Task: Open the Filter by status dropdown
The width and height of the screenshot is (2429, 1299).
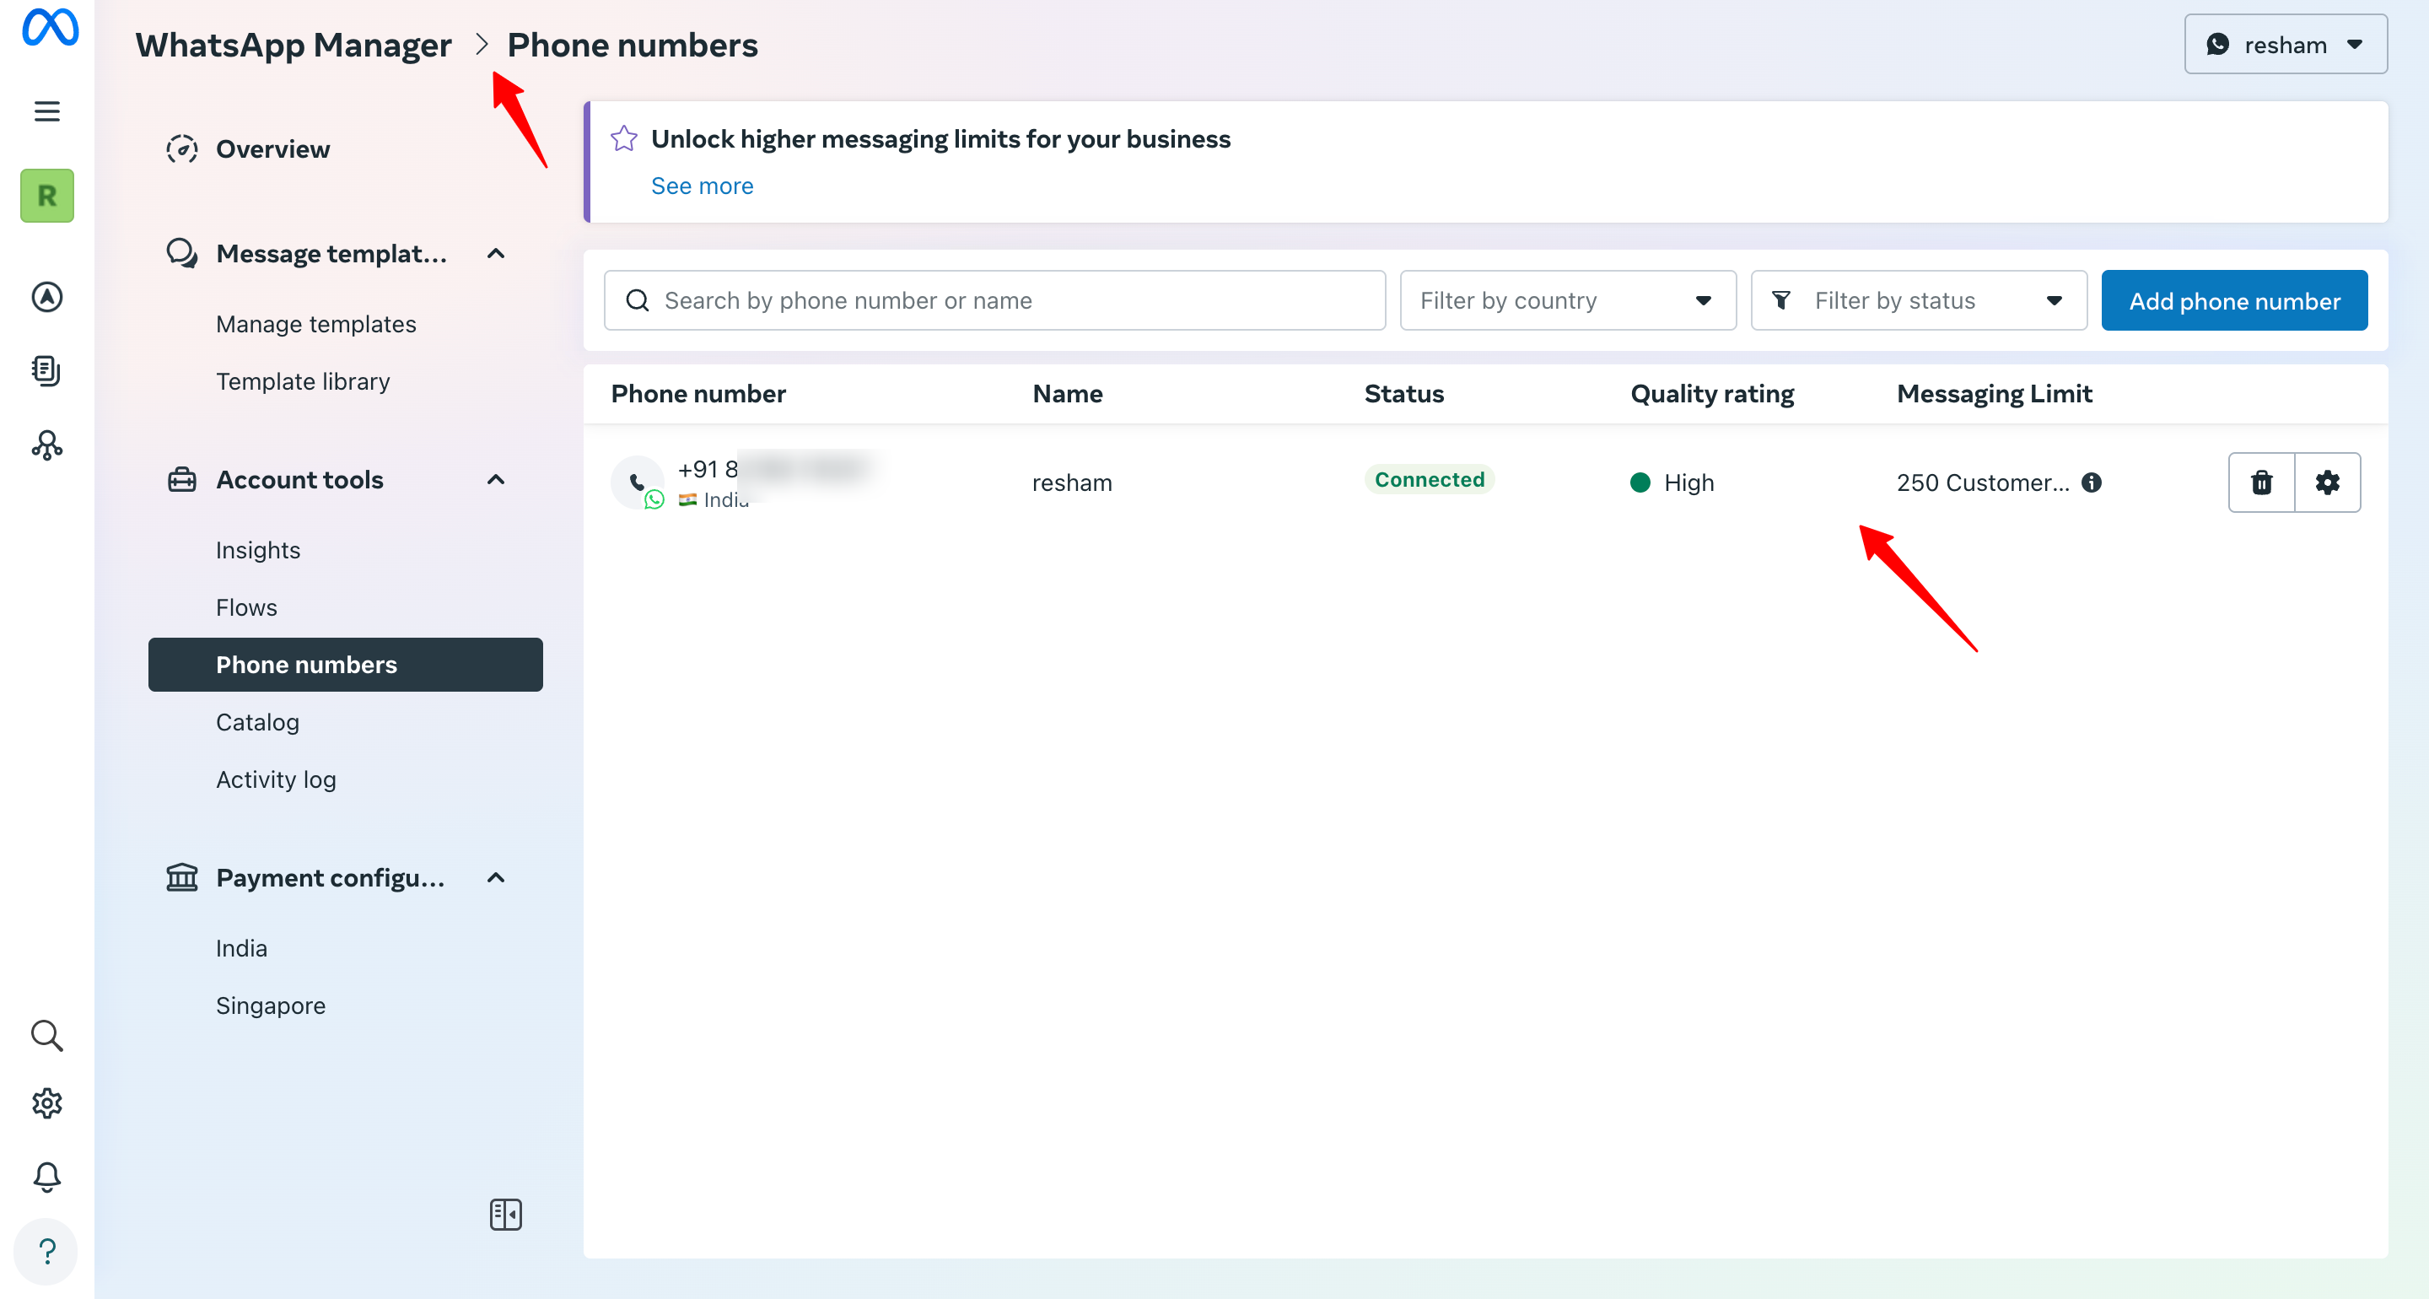Action: tap(1919, 300)
